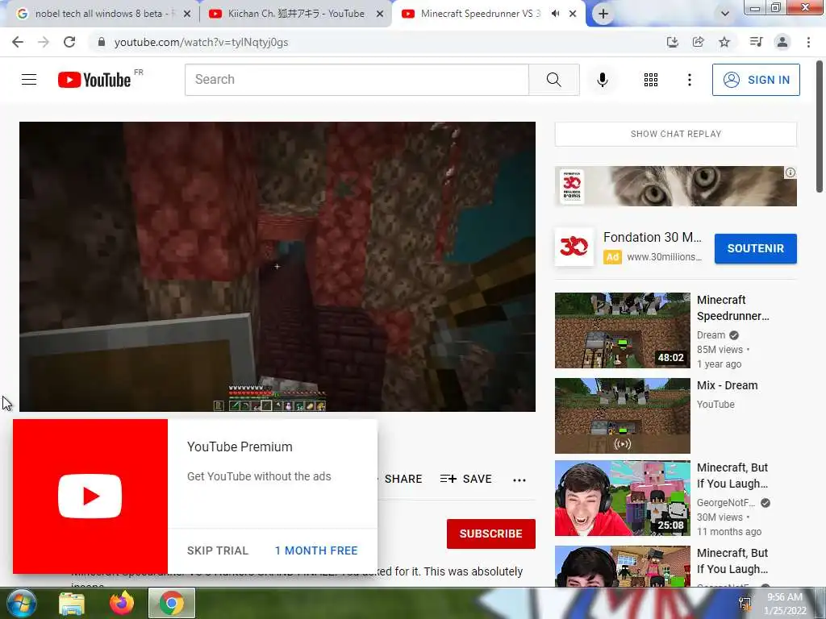Click the install app icon in address bar
Viewport: 826px width, 619px height.
[672, 42]
